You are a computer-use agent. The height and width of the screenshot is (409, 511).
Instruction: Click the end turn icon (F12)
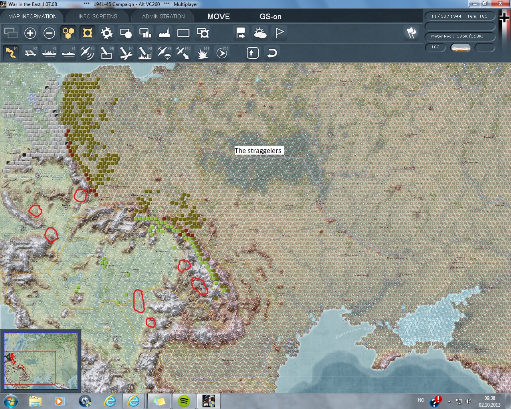[222, 53]
